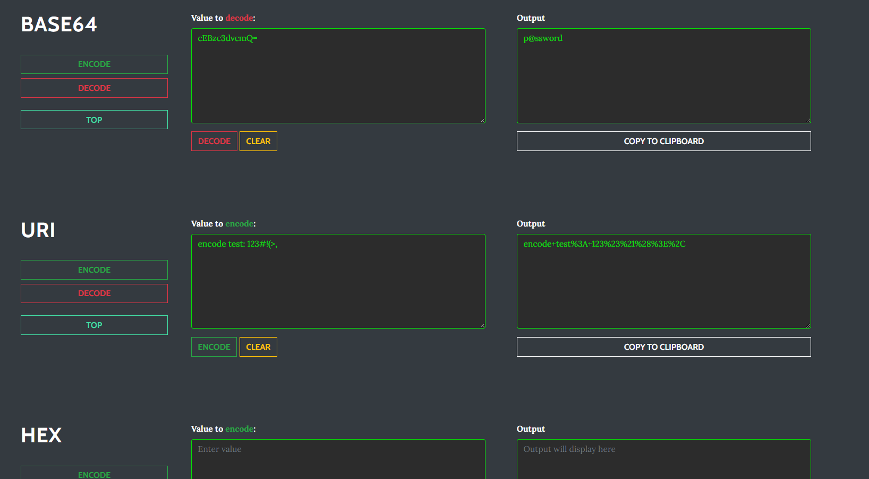Click the URI output box with encoded text
The image size is (869, 479).
663,281
